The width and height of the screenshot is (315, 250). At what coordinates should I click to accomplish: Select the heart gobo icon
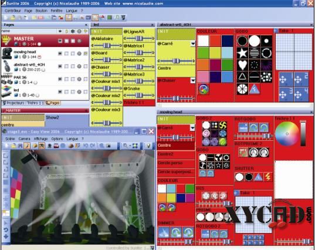pos(242,65)
